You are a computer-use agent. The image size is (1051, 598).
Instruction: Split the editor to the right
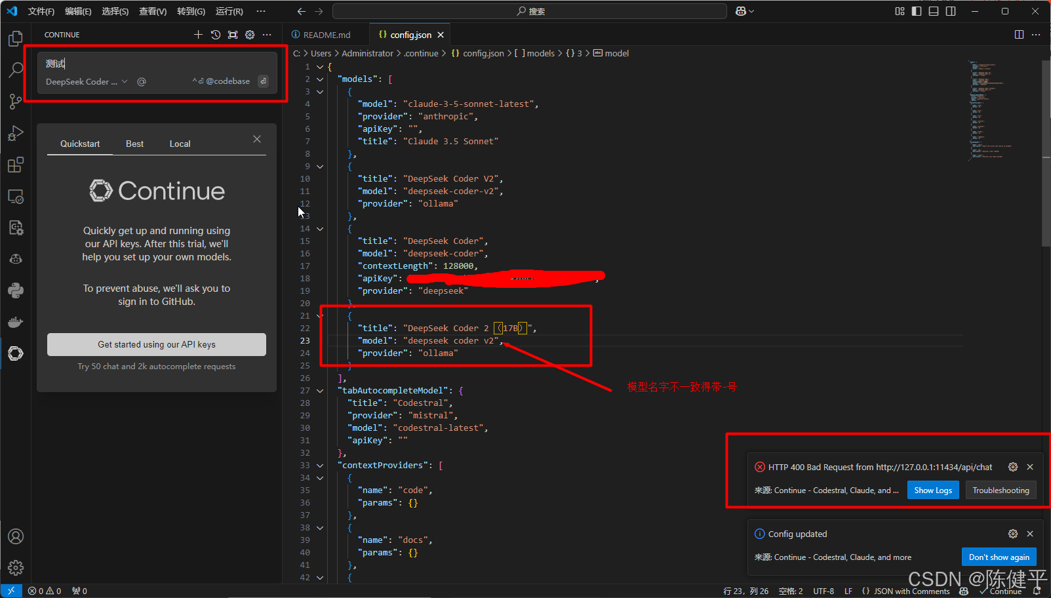point(1019,35)
